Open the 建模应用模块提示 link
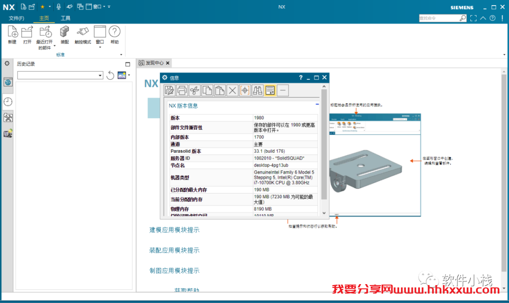 pyautogui.click(x=174, y=230)
